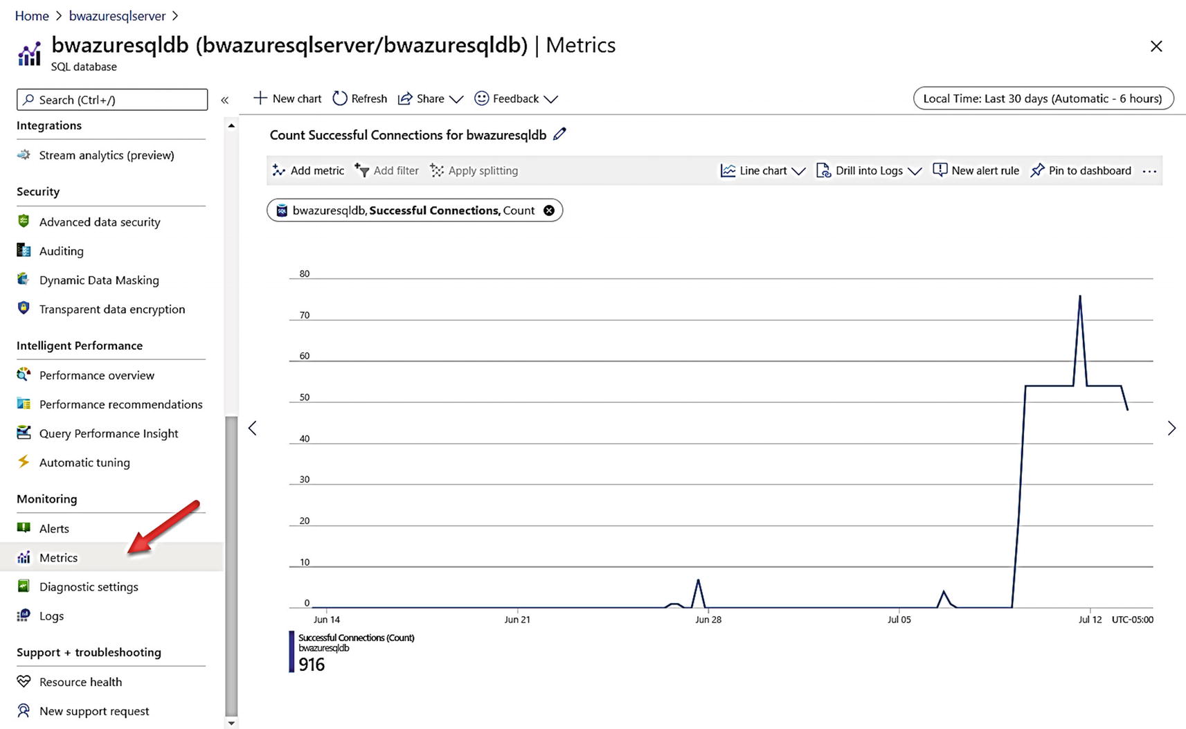Pin to dashboard

click(1081, 170)
